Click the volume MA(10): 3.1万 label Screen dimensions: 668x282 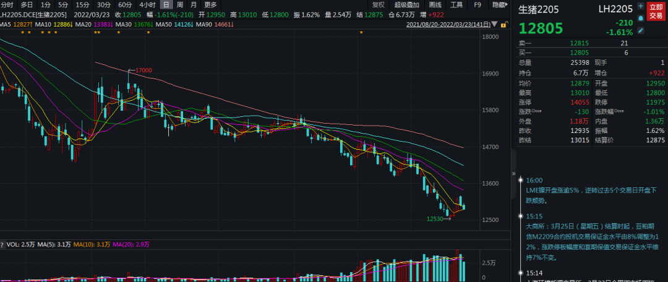click(92, 244)
